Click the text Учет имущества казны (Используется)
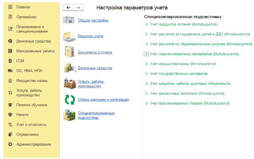This screenshot has height=159, width=254. pos(183,64)
